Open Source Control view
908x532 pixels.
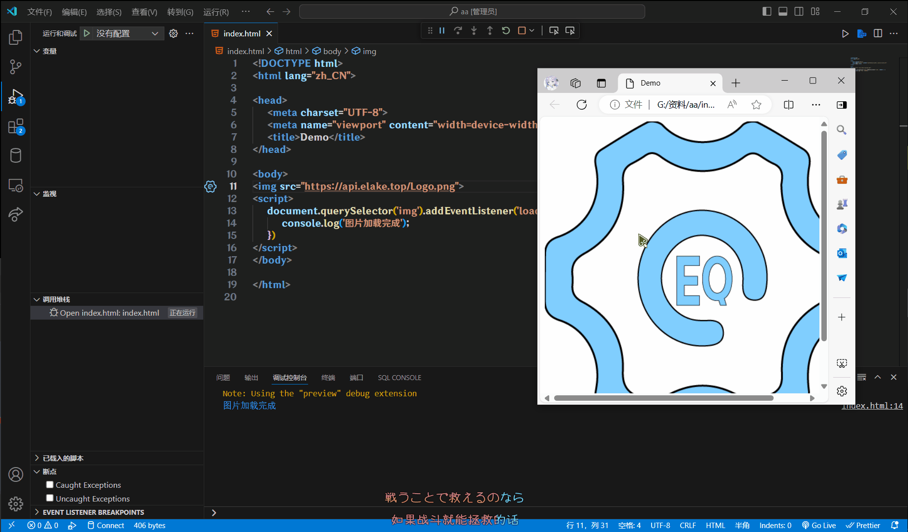click(16, 67)
